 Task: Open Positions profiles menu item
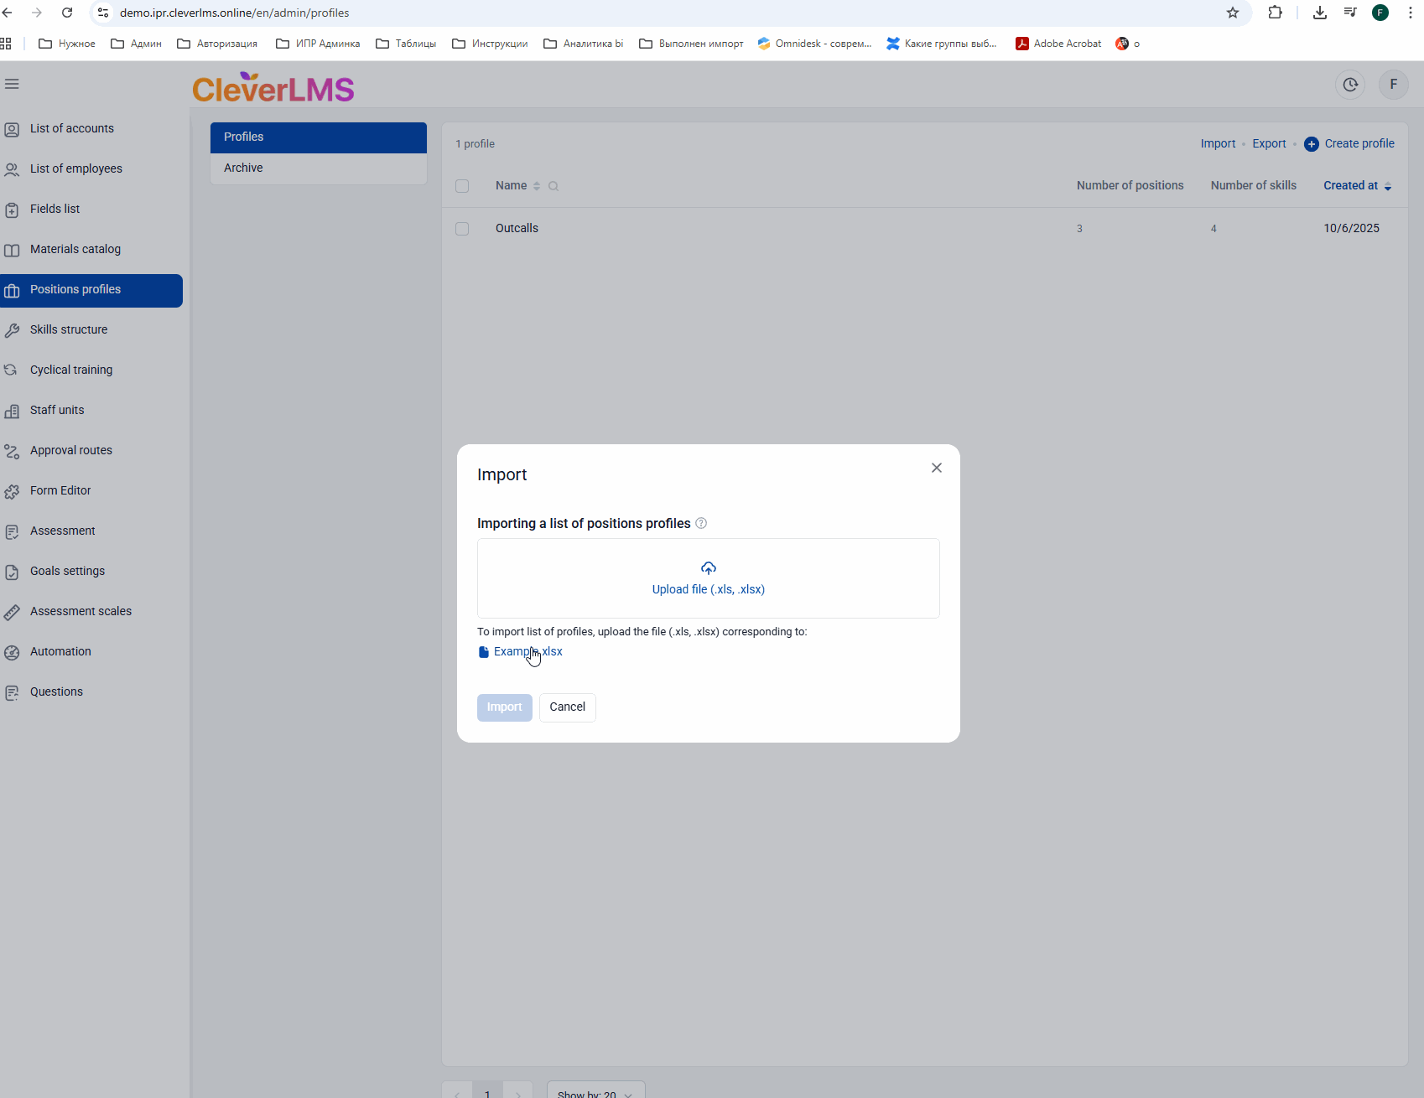(x=91, y=291)
